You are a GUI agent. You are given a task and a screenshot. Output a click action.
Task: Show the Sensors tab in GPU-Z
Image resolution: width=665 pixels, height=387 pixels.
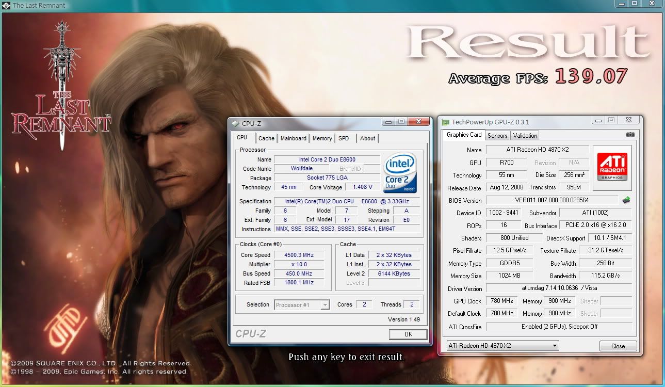click(497, 136)
